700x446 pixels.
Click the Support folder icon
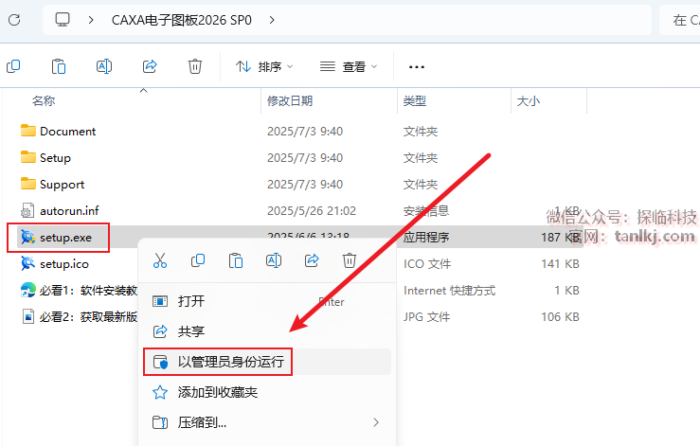point(28,184)
